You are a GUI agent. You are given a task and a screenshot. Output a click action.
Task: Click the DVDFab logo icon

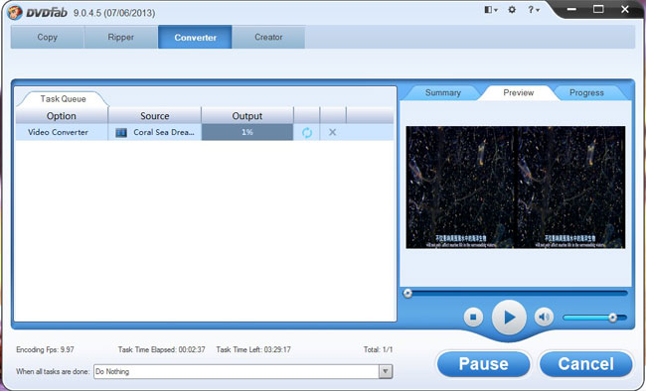[x=15, y=12]
